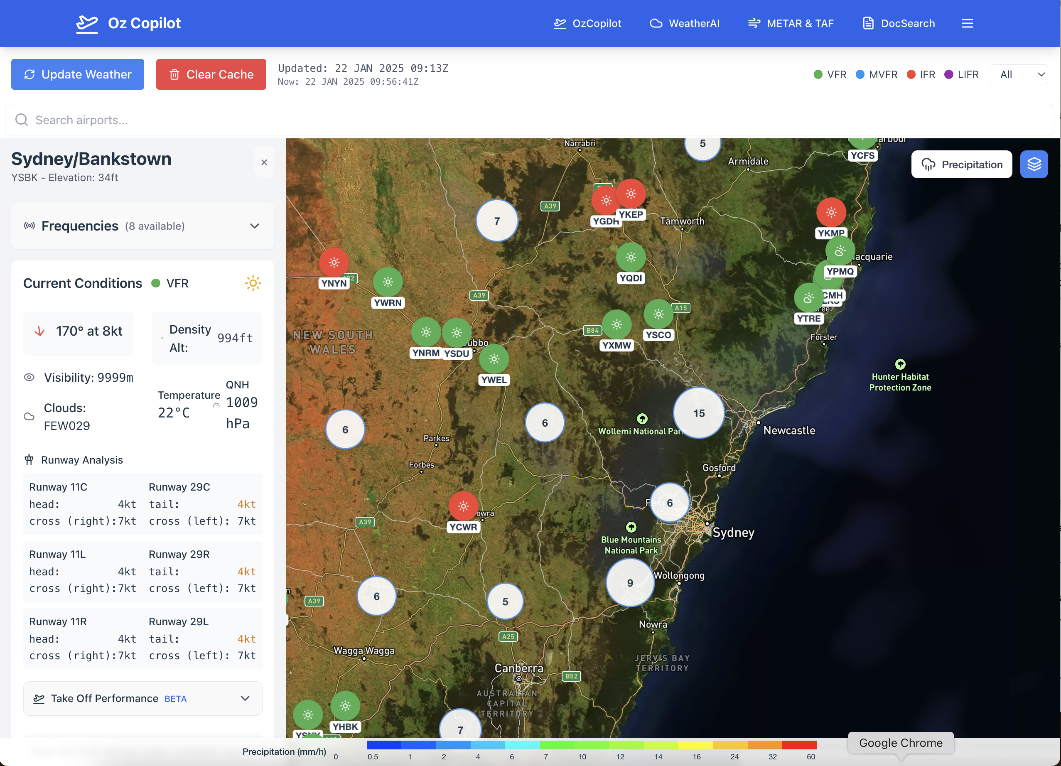Open the hamburger menu icon

click(967, 23)
